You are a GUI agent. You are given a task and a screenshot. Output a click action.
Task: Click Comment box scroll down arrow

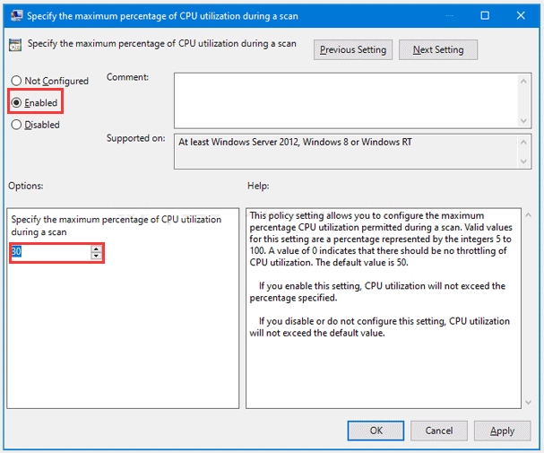524,120
